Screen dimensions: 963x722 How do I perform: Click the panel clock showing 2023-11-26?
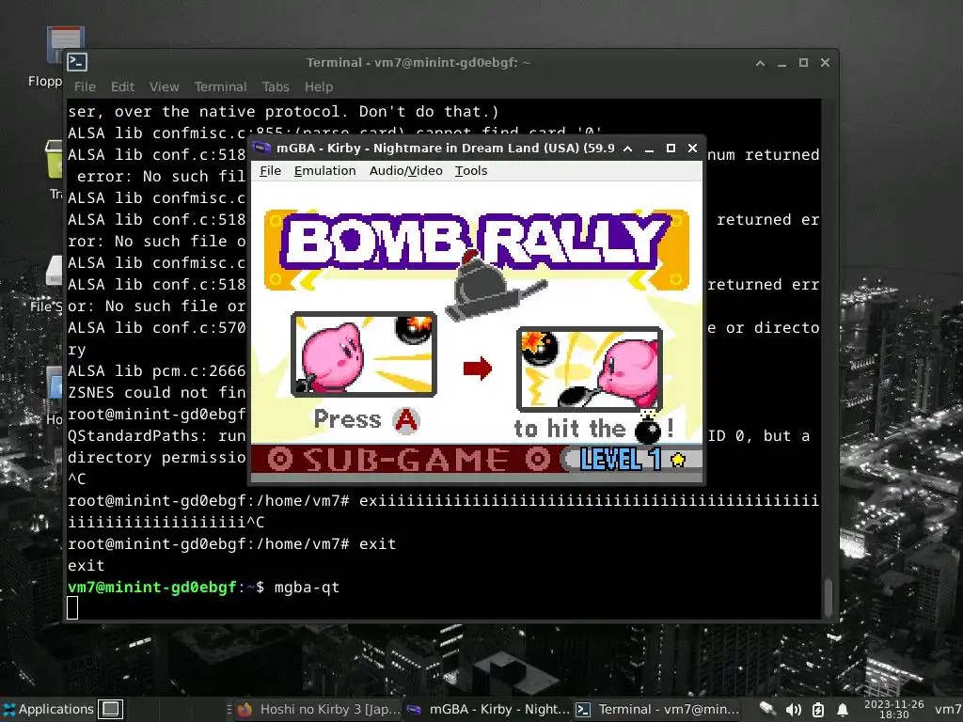click(893, 709)
